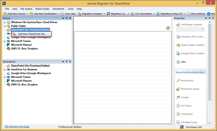
Task: Open Source panel options arrow
Action: 63,18
